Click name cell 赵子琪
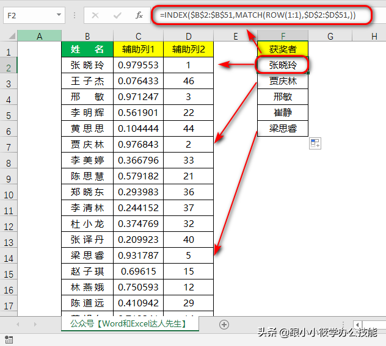This screenshot has height=346, width=386. pos(87,272)
